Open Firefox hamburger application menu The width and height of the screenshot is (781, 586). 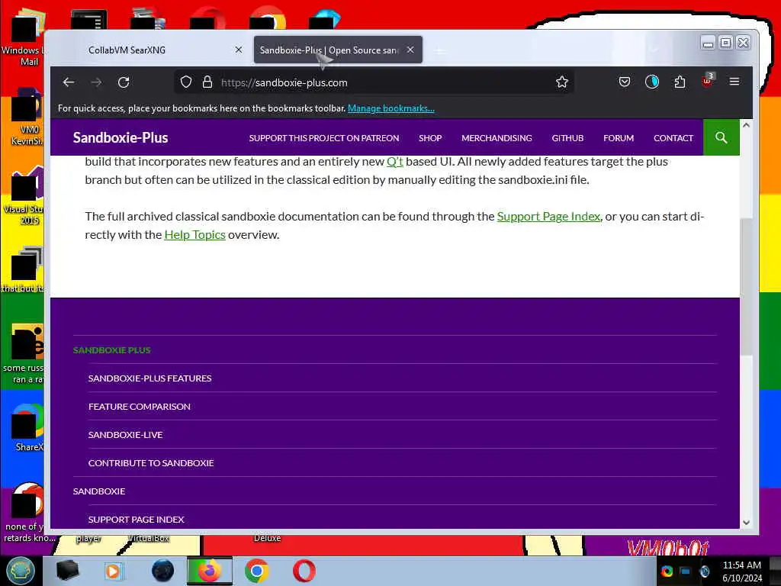click(x=734, y=82)
